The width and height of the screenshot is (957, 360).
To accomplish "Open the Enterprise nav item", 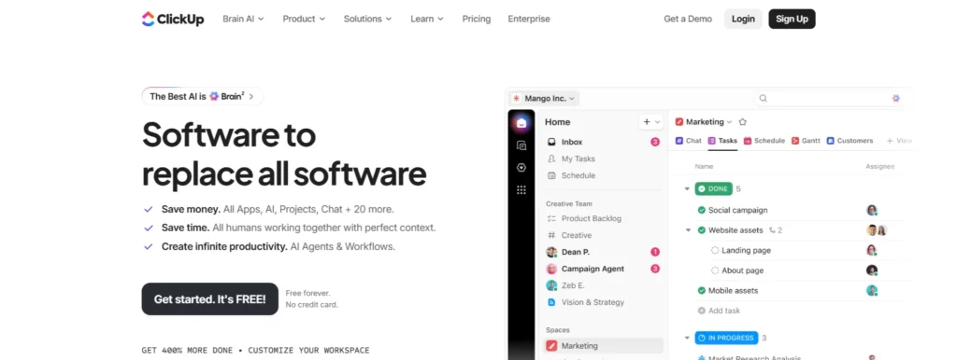I will click(x=529, y=19).
